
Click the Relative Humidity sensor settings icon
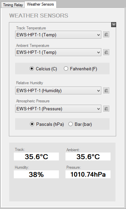(106, 90)
